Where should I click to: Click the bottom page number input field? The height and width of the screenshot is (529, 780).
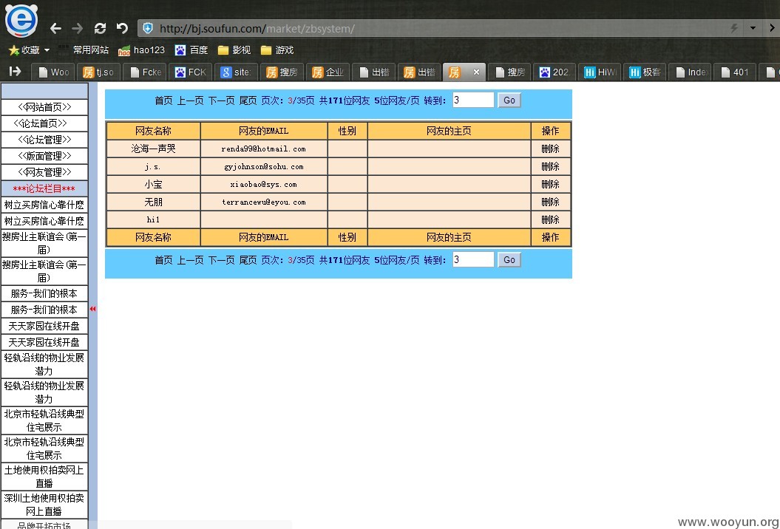pyautogui.click(x=473, y=259)
